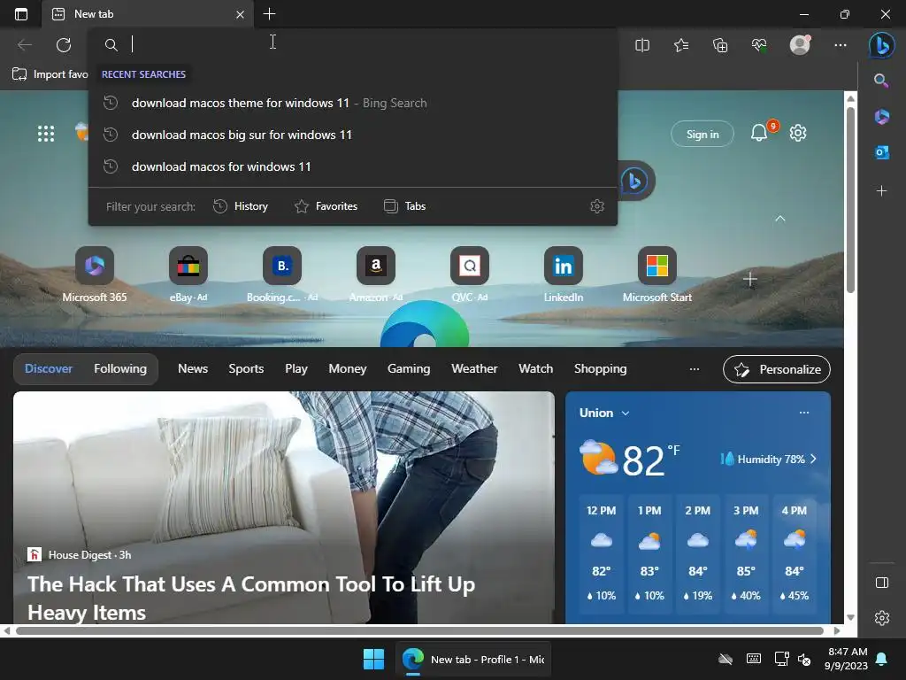
Task: Show more feed categories ellipsis
Action: click(694, 369)
